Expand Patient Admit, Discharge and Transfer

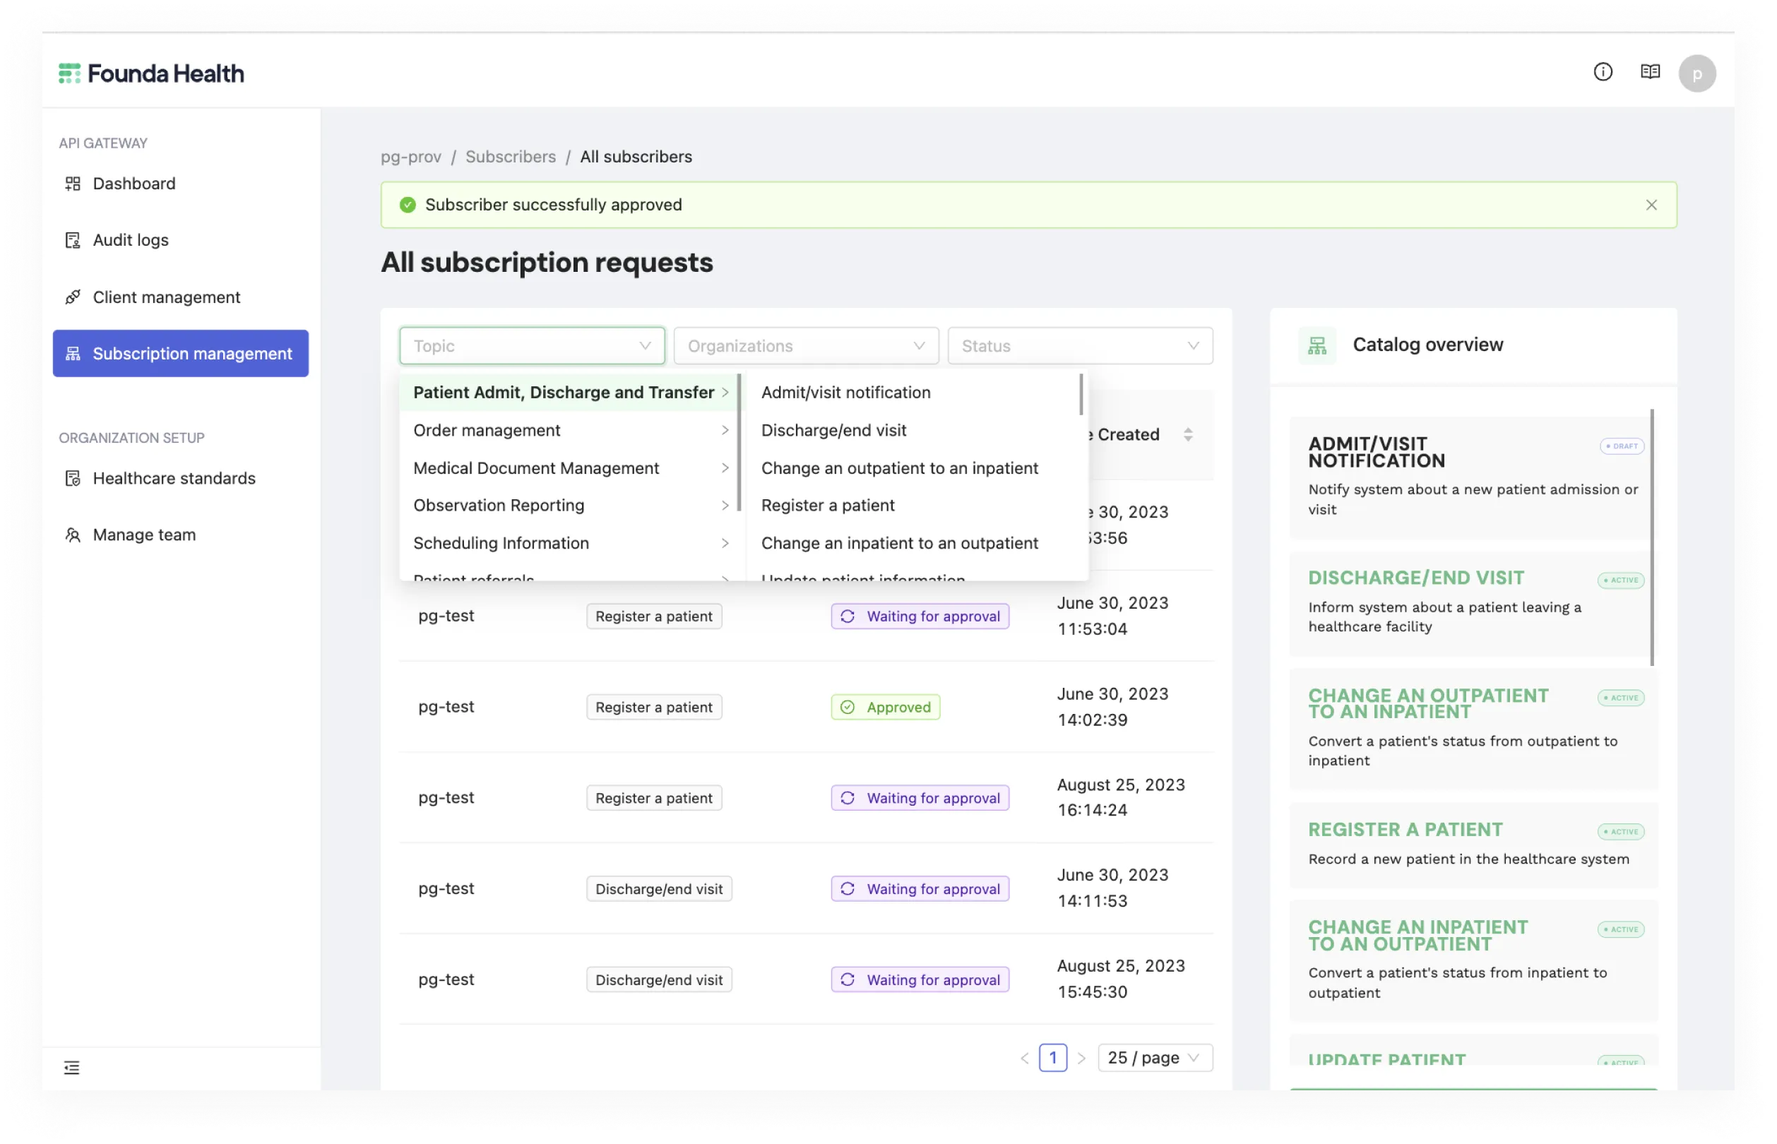point(570,392)
